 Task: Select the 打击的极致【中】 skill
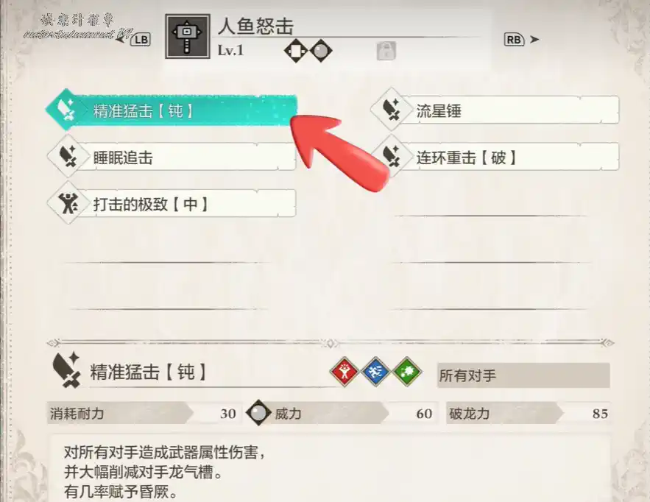(172, 204)
